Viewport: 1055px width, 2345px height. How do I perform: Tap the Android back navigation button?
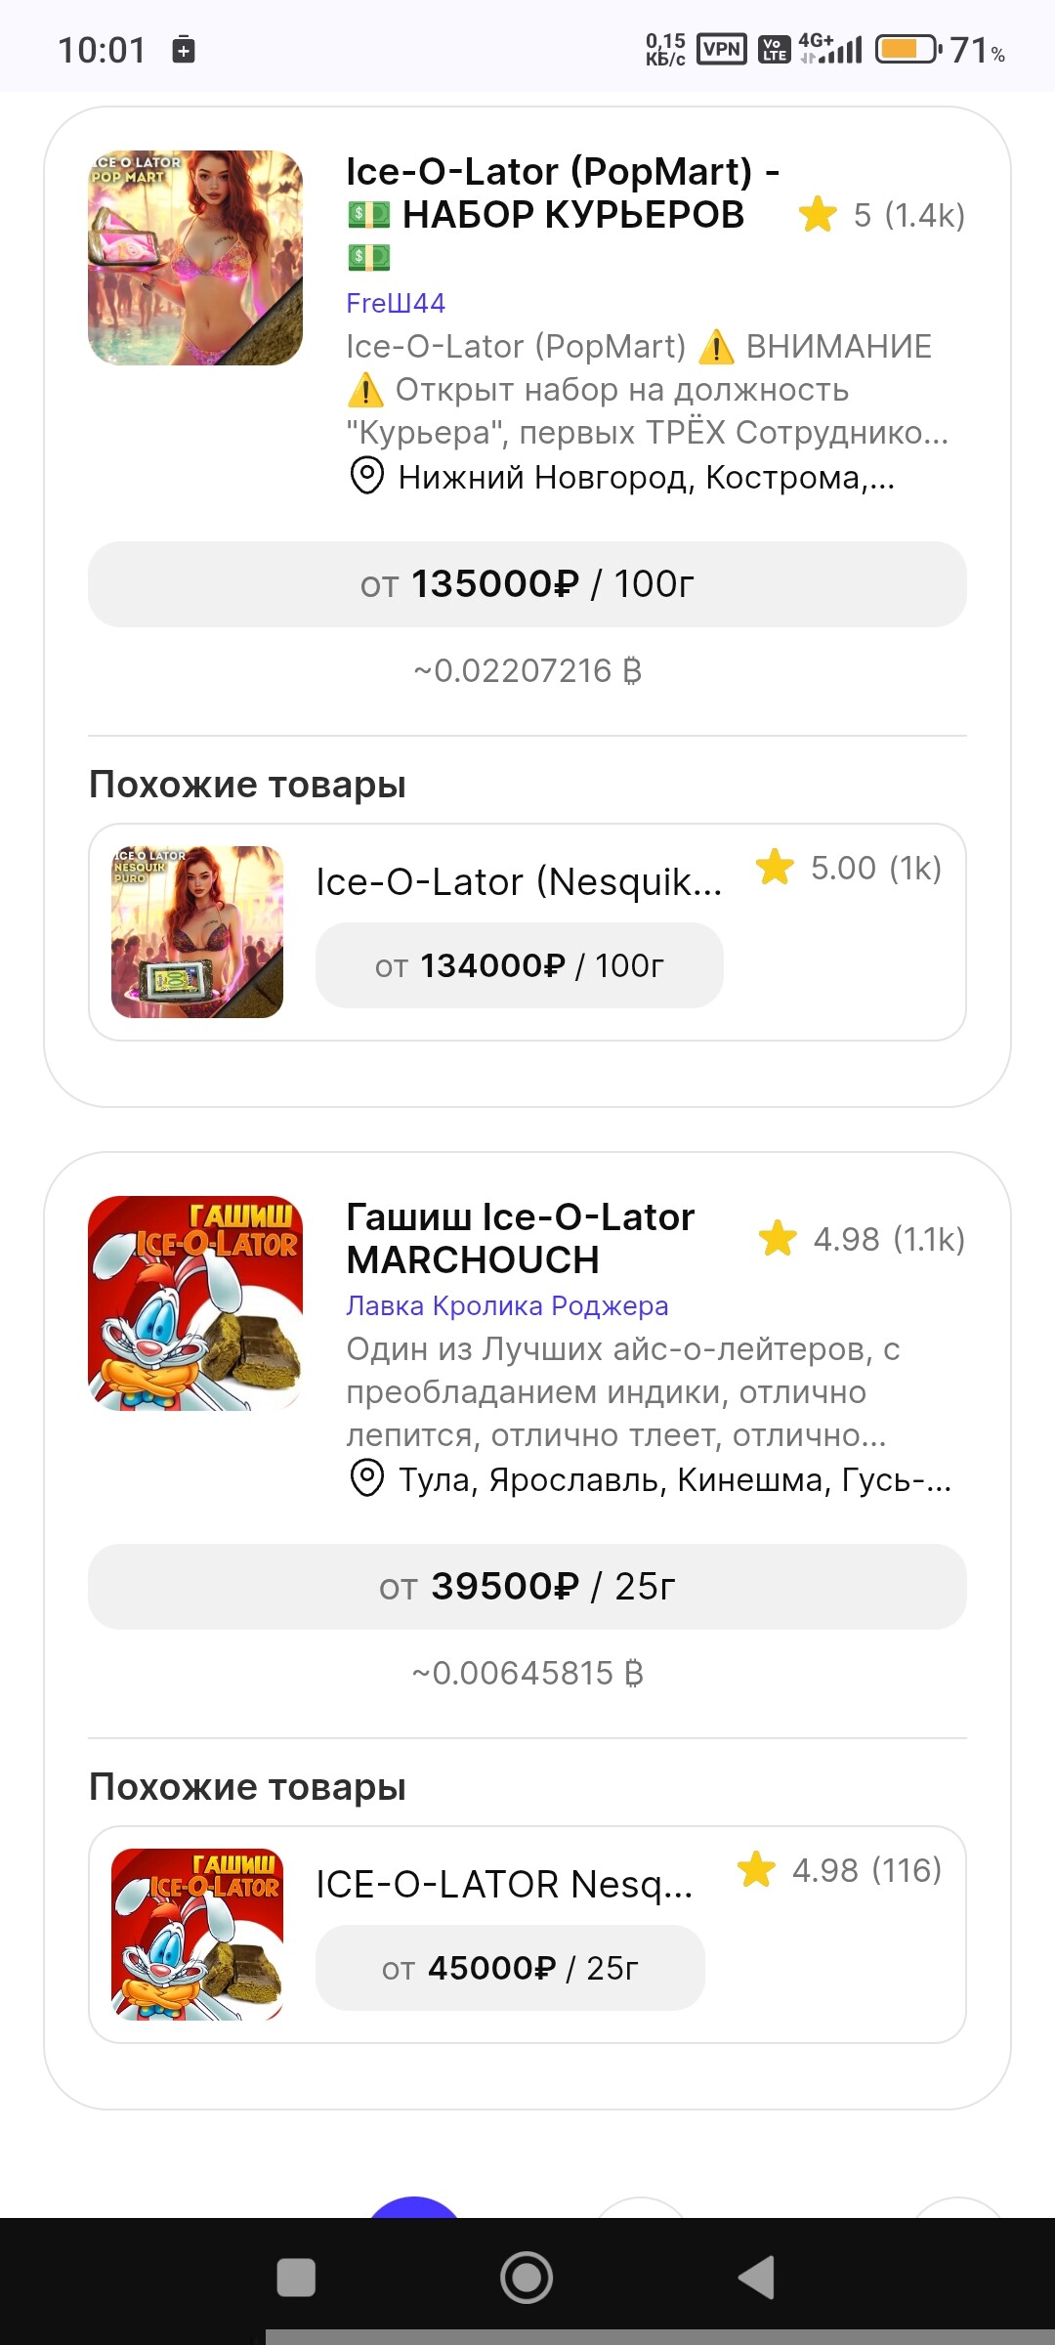click(757, 2278)
